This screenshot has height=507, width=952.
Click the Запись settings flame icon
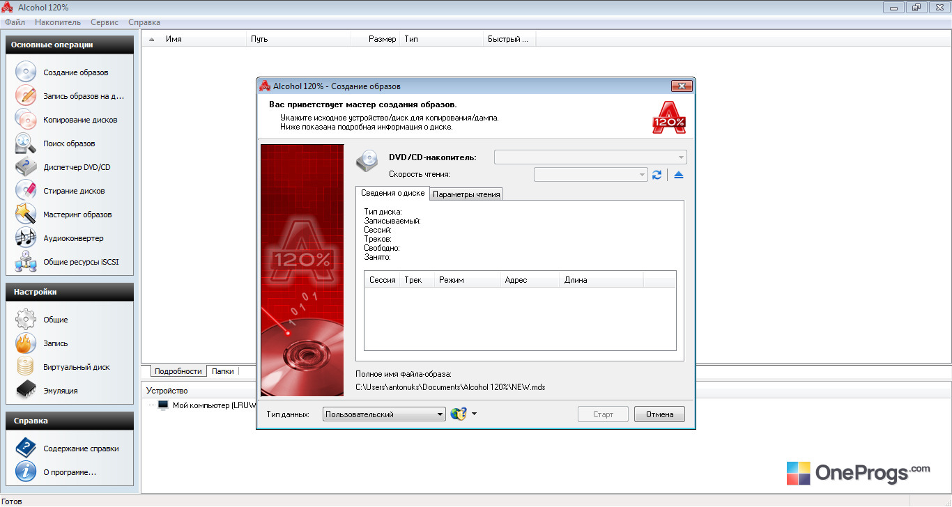[x=26, y=343]
